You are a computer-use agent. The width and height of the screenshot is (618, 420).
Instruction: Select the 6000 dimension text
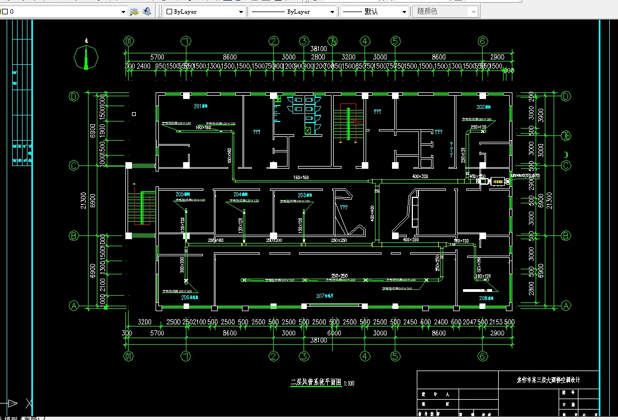pos(334,333)
